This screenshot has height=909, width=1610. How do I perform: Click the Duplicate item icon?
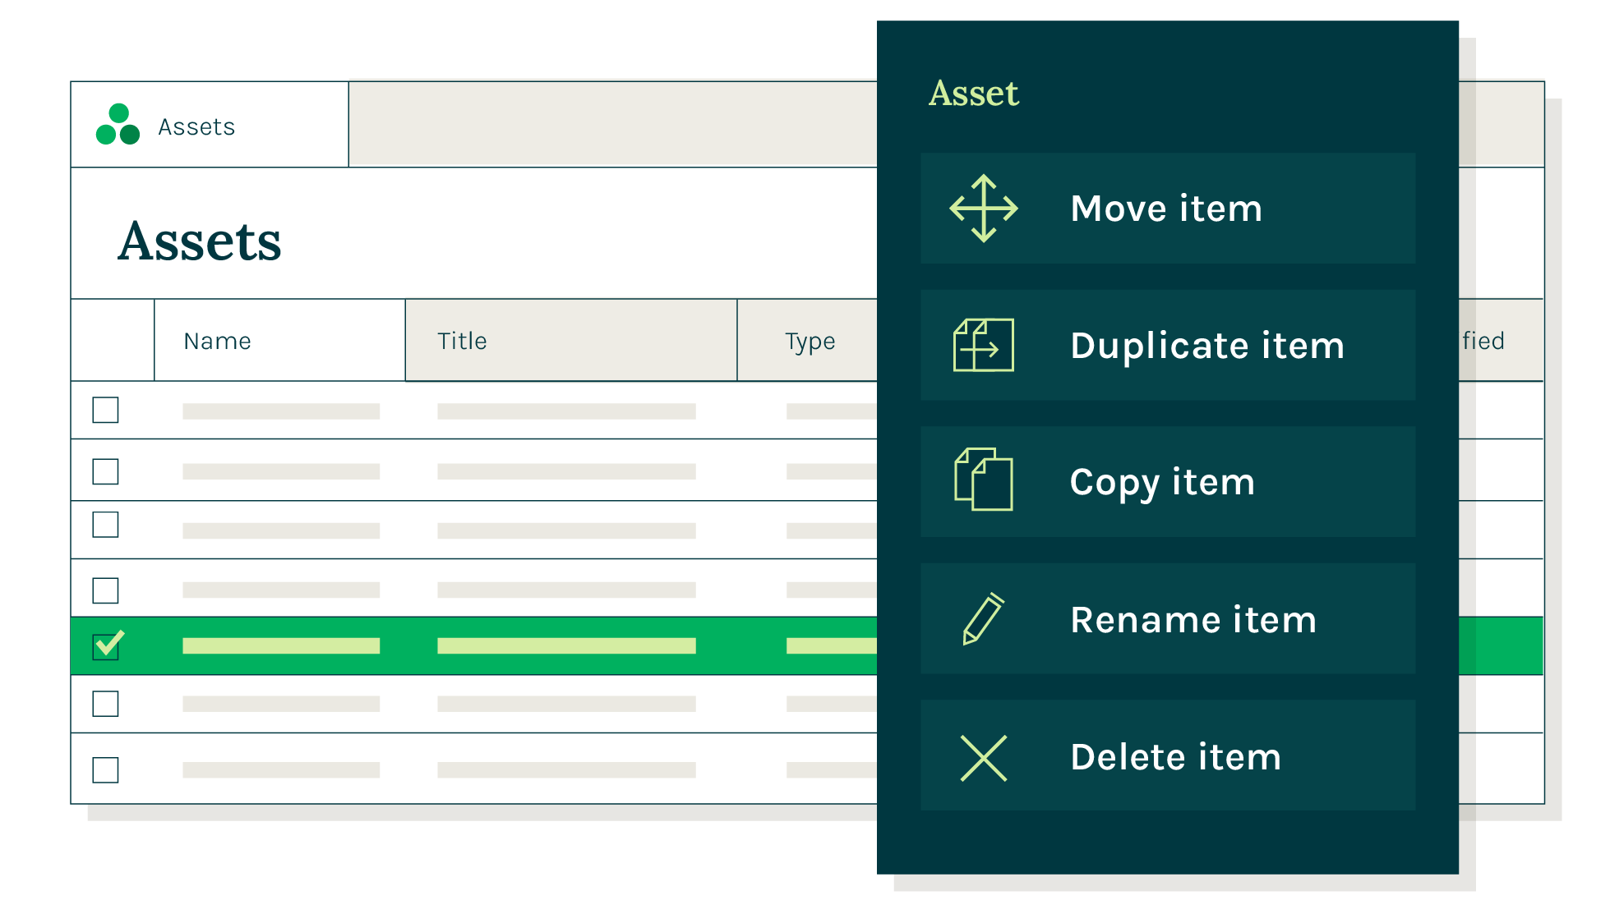click(983, 346)
